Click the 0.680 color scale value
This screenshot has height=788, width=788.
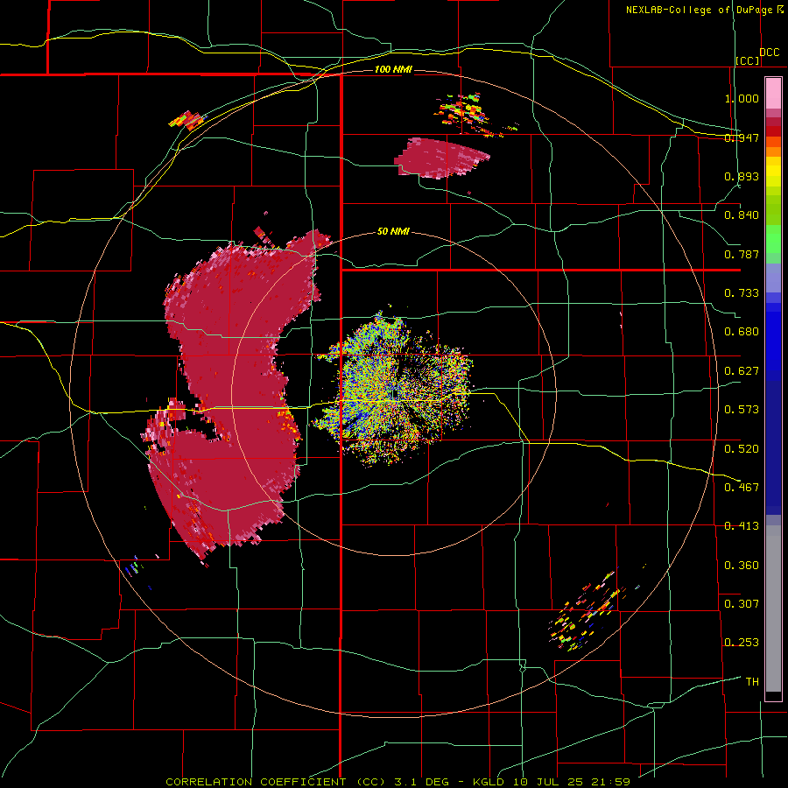point(742,332)
